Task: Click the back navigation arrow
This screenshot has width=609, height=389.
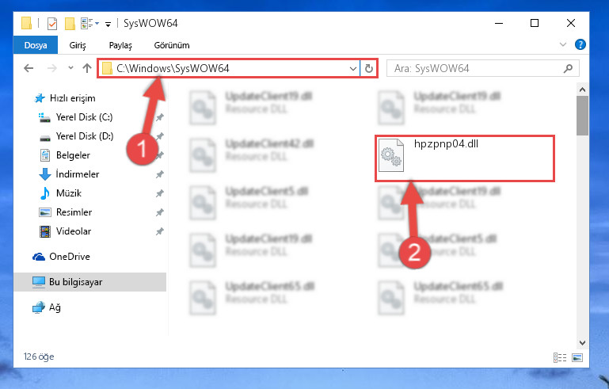Action: click(29, 68)
